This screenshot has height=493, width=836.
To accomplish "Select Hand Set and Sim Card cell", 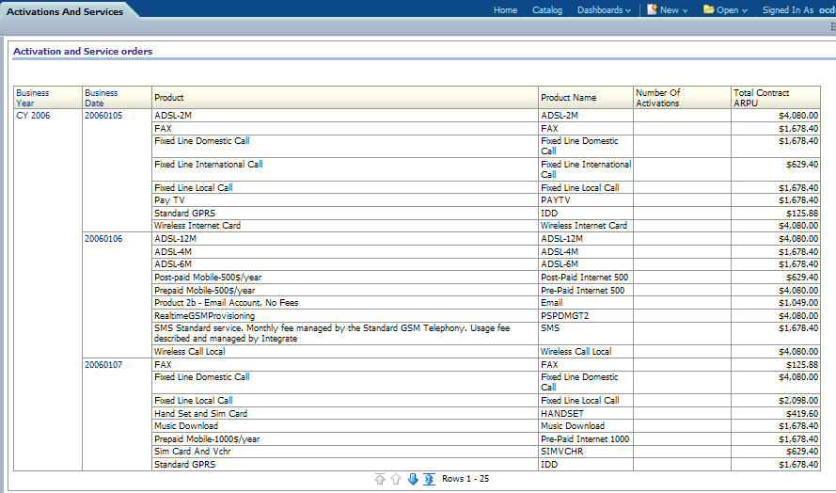I will [x=345, y=414].
